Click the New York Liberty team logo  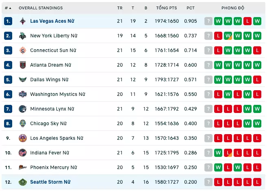23,36
